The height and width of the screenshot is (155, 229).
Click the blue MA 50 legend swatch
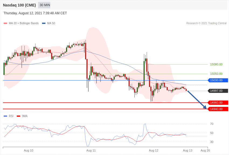coord(44,23)
